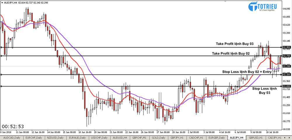This screenshot has width=292, height=140.
Task: Select the AUDUSD,H4 chart tab
Action: coord(120,138)
